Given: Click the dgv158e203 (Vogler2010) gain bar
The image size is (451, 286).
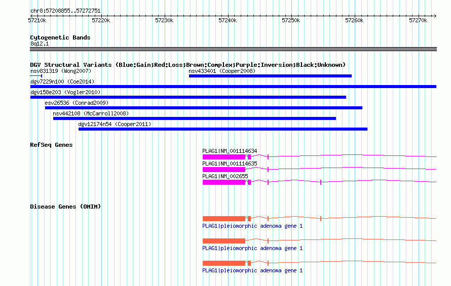Looking at the screenshot, I should 188,97.
